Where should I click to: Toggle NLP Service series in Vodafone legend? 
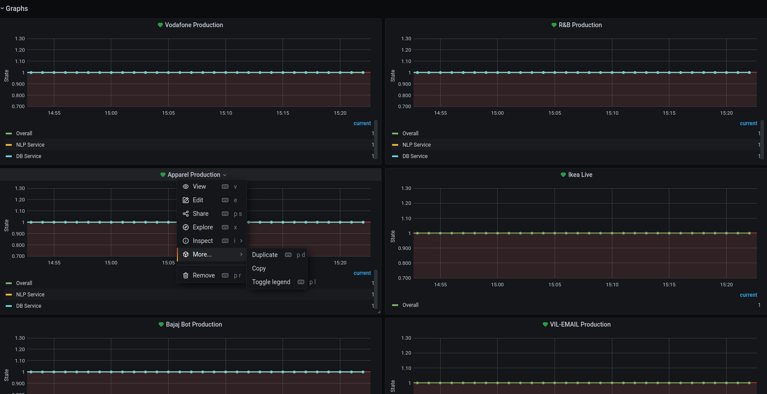[x=30, y=145]
